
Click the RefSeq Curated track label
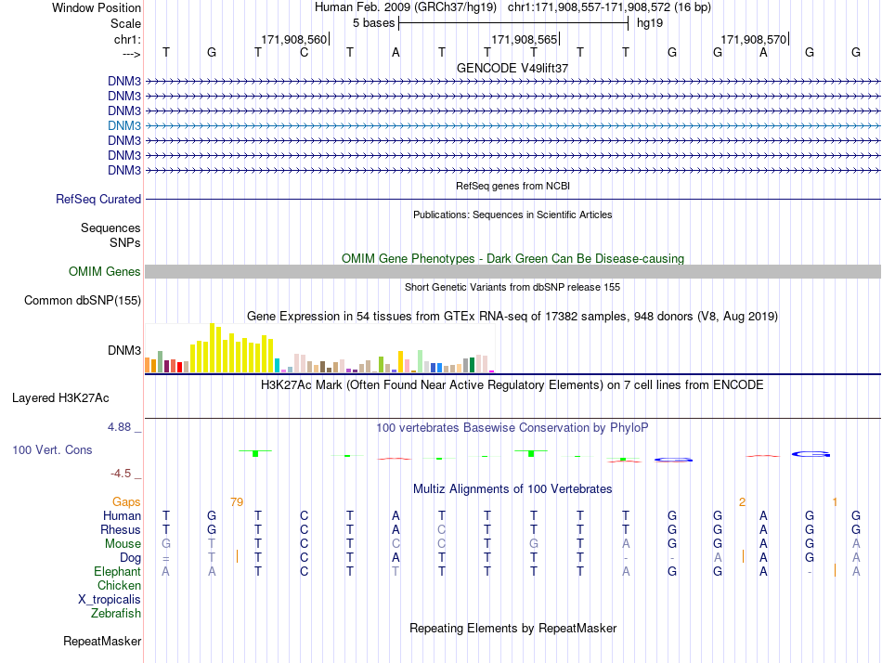pos(98,200)
